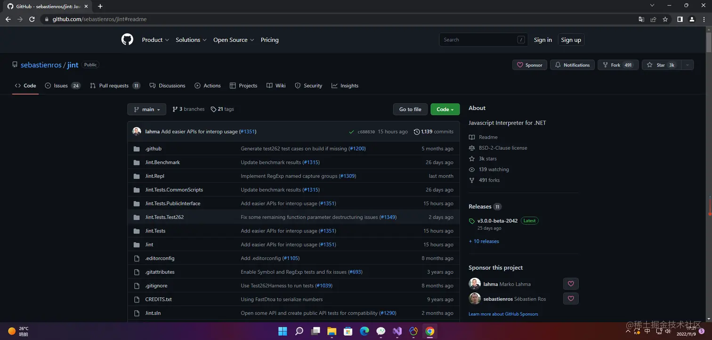Viewport: 712px width, 340px height.
Task: Open Learn more about GitHub Sponsors link
Action: pyautogui.click(x=503, y=314)
